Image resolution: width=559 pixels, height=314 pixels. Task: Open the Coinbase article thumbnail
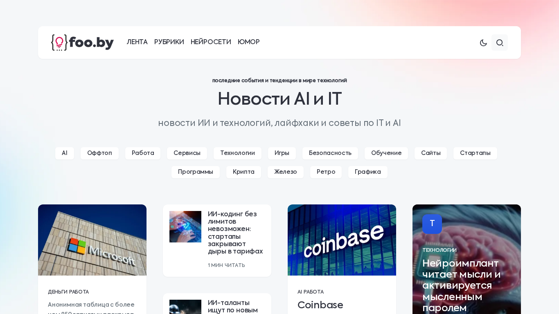(x=342, y=240)
